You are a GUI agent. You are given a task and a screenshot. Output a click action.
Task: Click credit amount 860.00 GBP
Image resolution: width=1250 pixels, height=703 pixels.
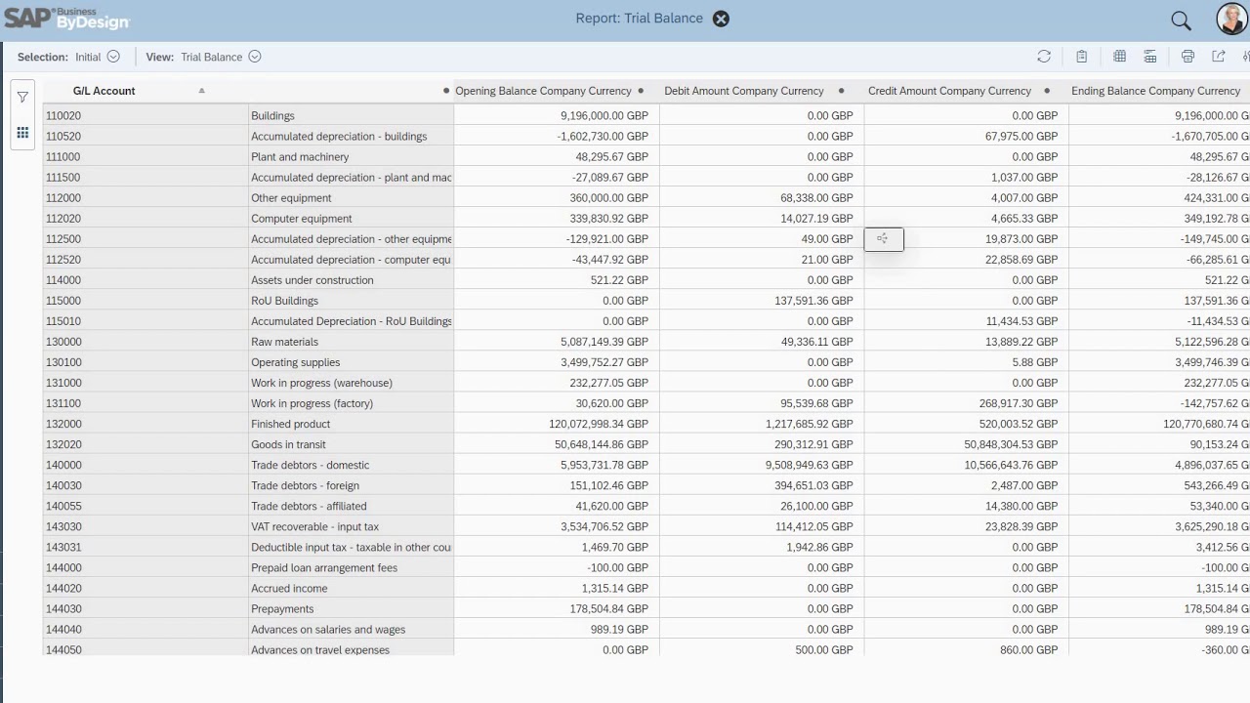click(x=1029, y=648)
